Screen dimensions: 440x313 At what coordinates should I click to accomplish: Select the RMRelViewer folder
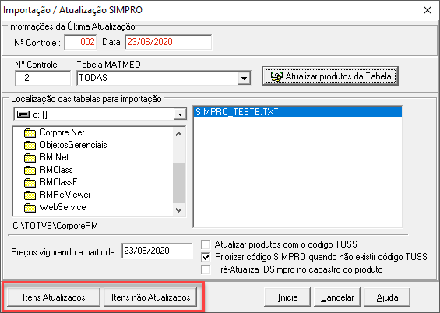coord(58,195)
